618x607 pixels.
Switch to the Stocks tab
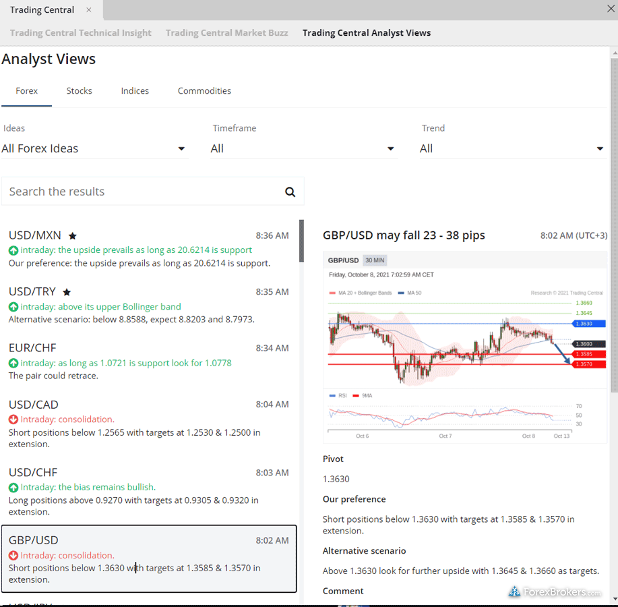coord(79,90)
